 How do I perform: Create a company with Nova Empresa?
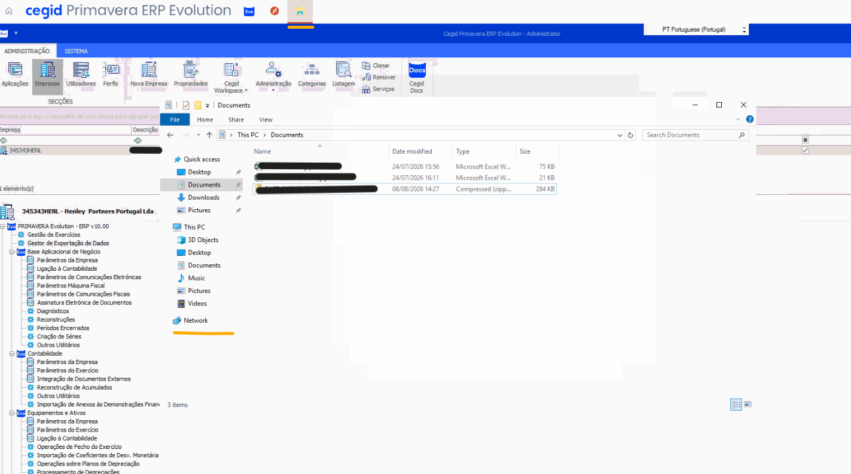148,75
